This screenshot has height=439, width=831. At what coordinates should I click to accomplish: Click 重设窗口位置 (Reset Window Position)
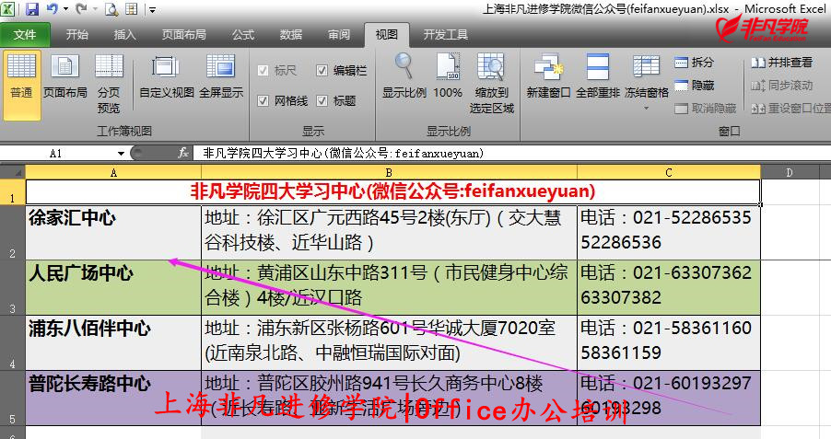[x=790, y=109]
